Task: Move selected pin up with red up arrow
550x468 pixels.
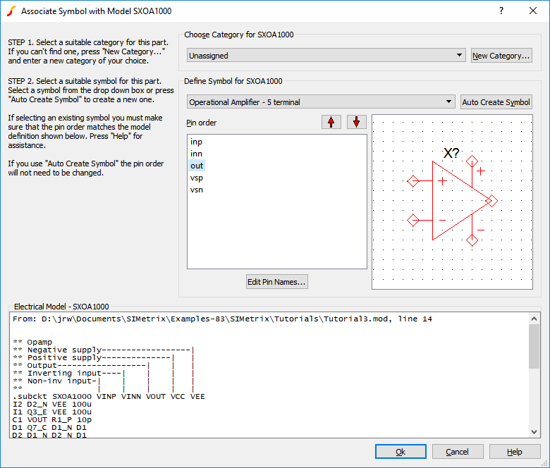Action: click(331, 122)
